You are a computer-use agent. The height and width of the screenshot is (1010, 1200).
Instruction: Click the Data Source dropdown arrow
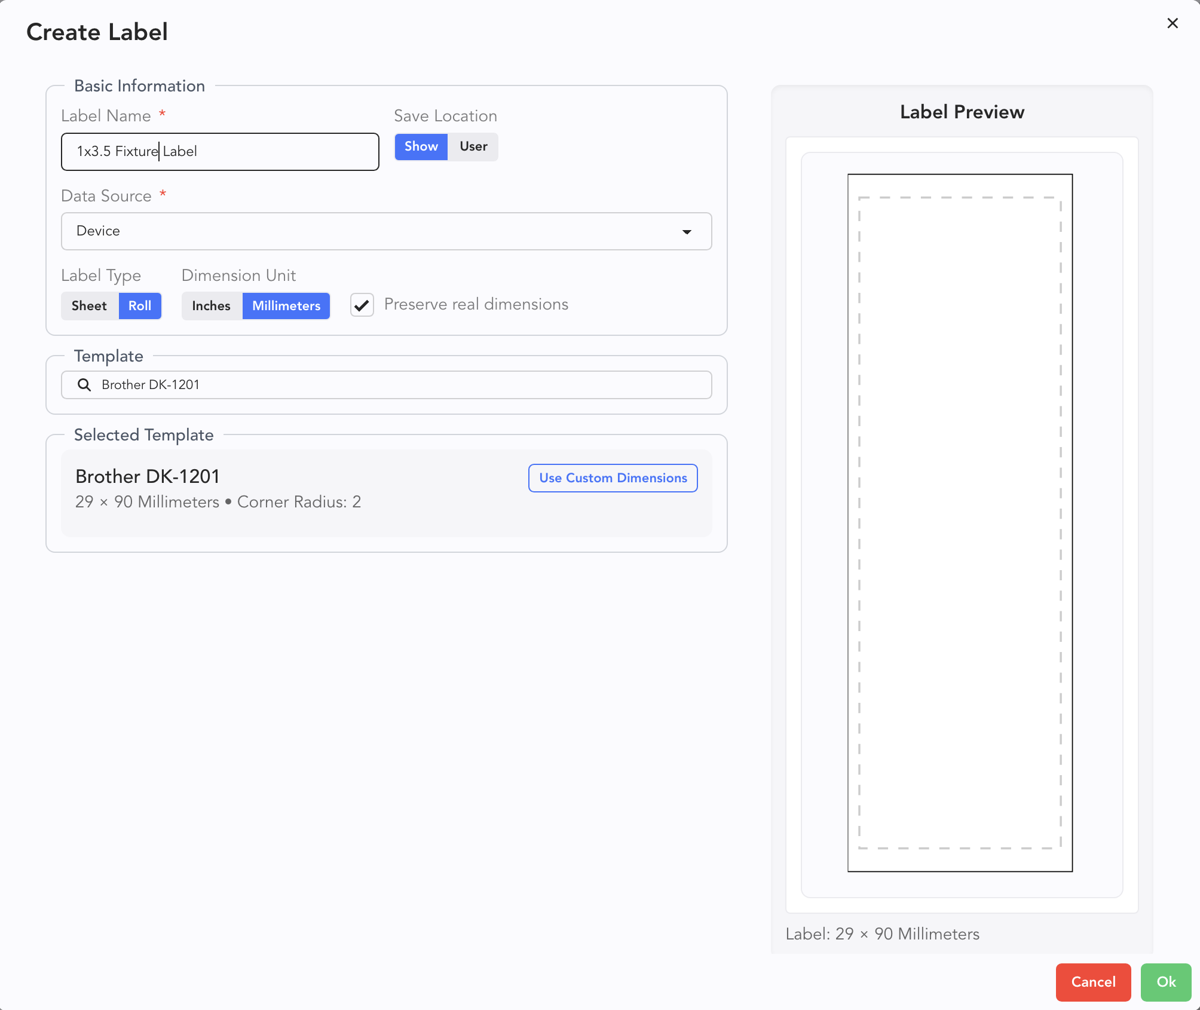point(687,232)
